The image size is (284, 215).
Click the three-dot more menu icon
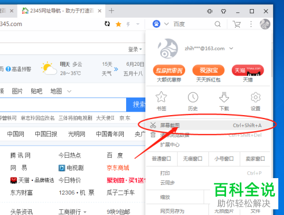coord(251,24)
